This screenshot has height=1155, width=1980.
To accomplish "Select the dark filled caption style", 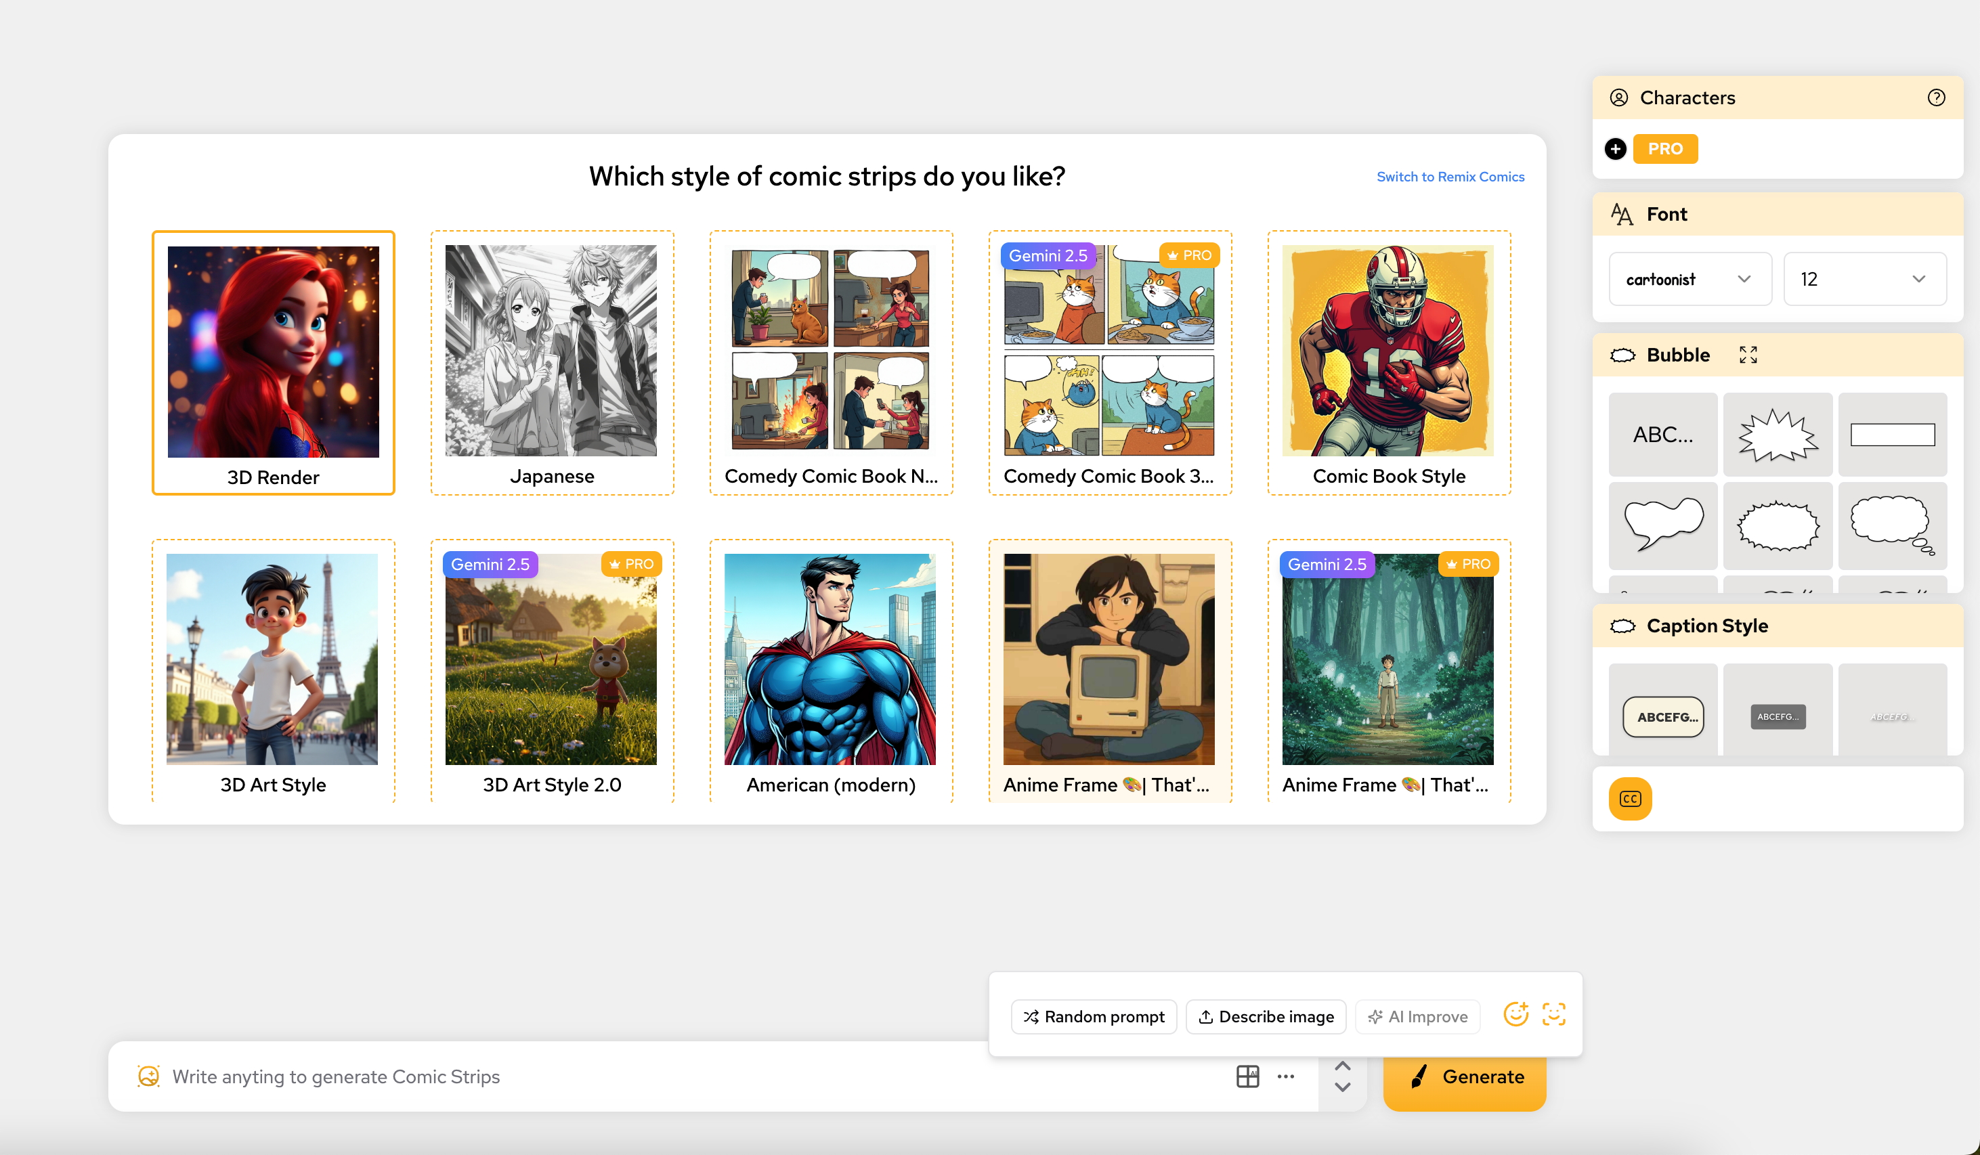I will click(1778, 716).
